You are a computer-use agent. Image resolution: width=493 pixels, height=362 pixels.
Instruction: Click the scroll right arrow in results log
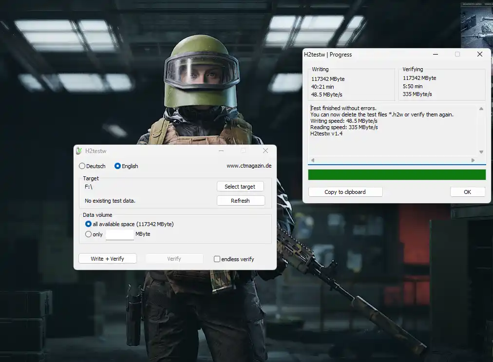point(473,160)
